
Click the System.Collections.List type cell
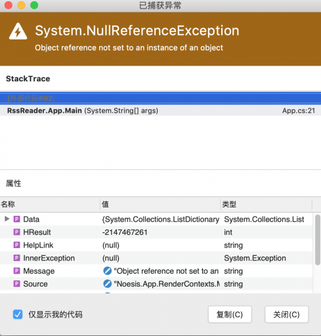pyautogui.click(x=264, y=219)
